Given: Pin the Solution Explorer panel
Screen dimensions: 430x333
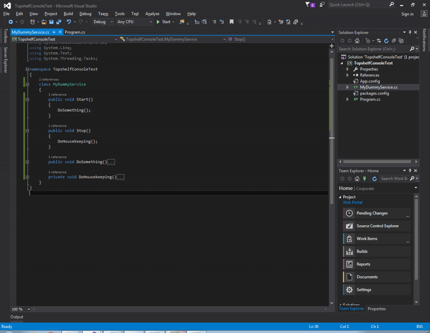Looking at the screenshot, I should click(x=410, y=32).
